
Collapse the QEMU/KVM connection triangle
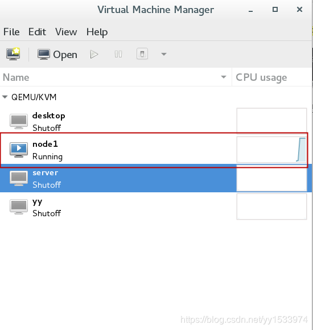pyautogui.click(x=5, y=97)
